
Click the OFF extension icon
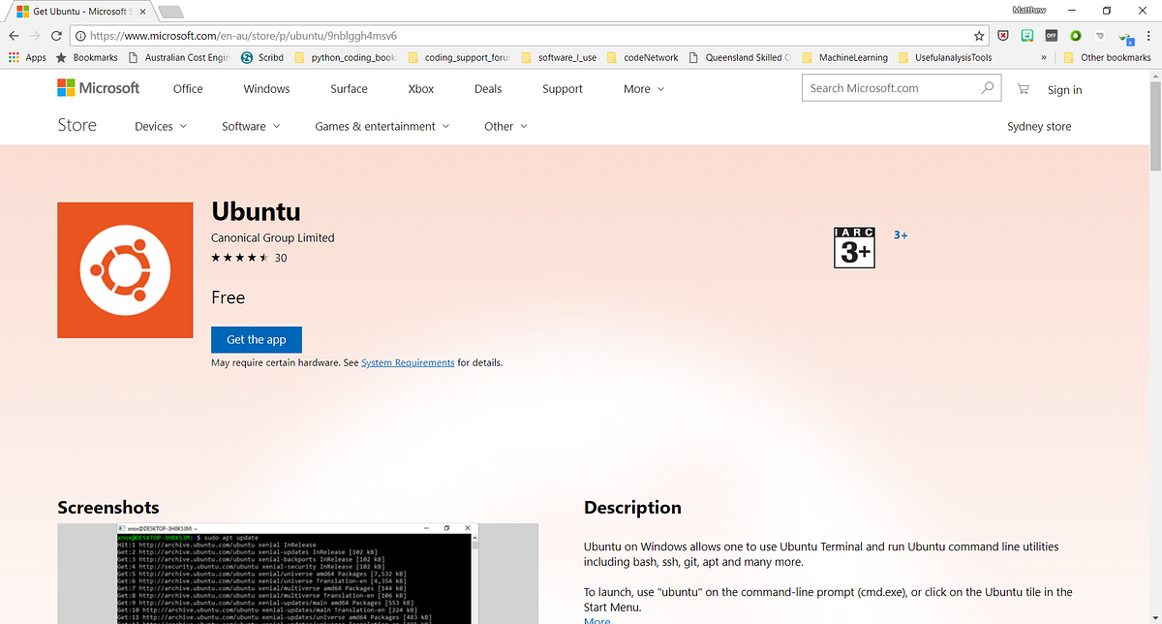coord(1051,34)
